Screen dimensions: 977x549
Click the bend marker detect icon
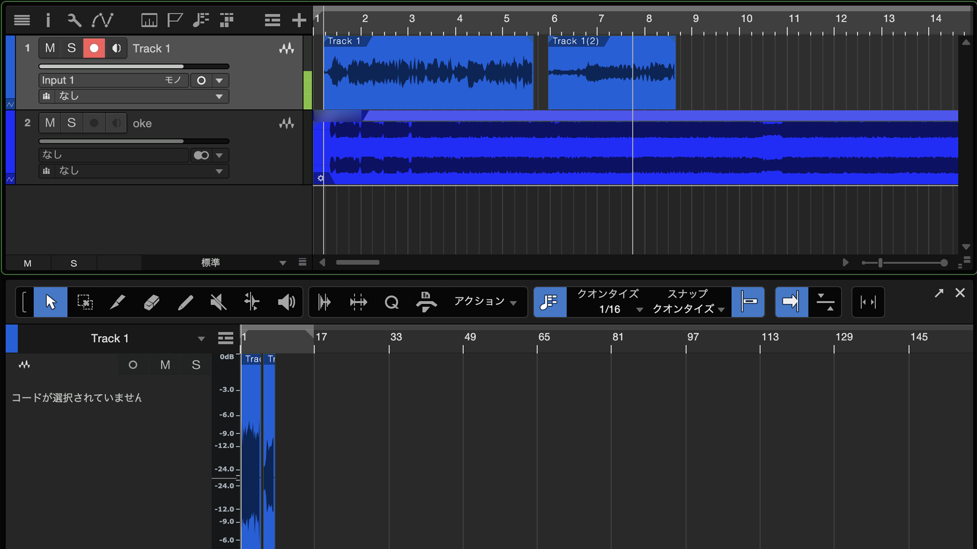tap(324, 302)
